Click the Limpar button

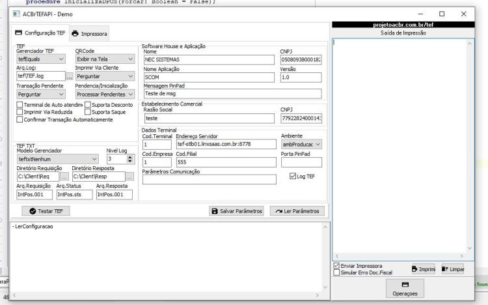pyautogui.click(x=452, y=269)
